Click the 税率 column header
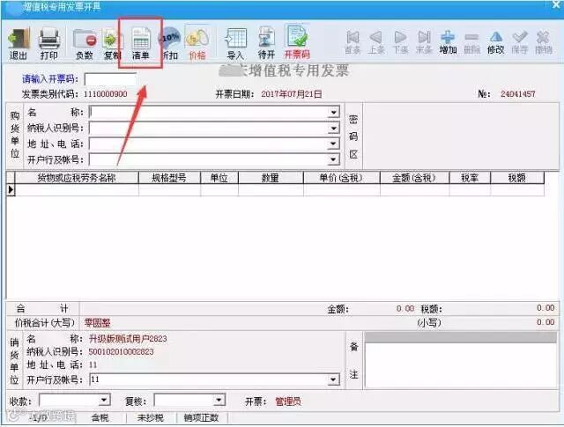Screen dimensions: 564x427 [470, 178]
